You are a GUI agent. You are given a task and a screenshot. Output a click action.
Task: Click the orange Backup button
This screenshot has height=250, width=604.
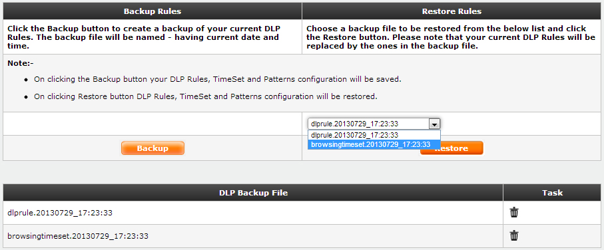[152, 148]
